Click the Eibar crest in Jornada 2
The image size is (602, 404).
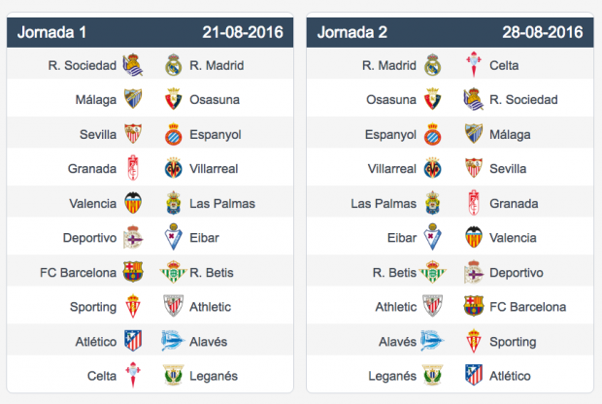coord(433,237)
